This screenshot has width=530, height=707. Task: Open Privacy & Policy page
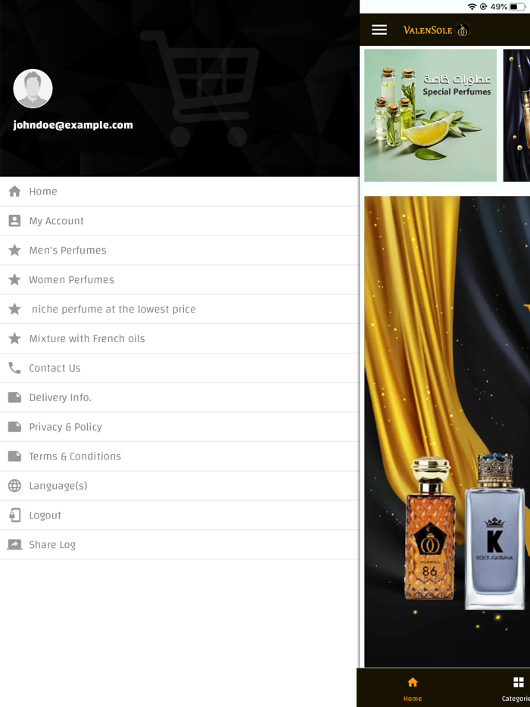point(179,426)
